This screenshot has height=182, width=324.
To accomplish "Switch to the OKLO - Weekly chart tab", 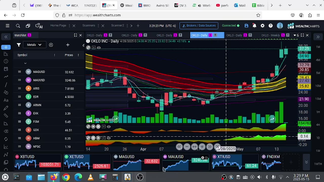I will 271,35.
